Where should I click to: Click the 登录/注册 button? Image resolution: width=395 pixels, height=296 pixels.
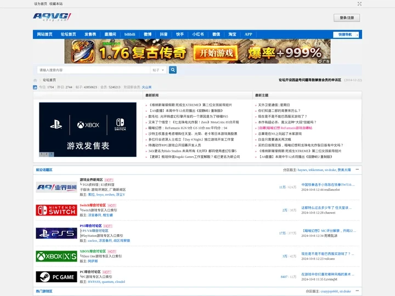347,18
